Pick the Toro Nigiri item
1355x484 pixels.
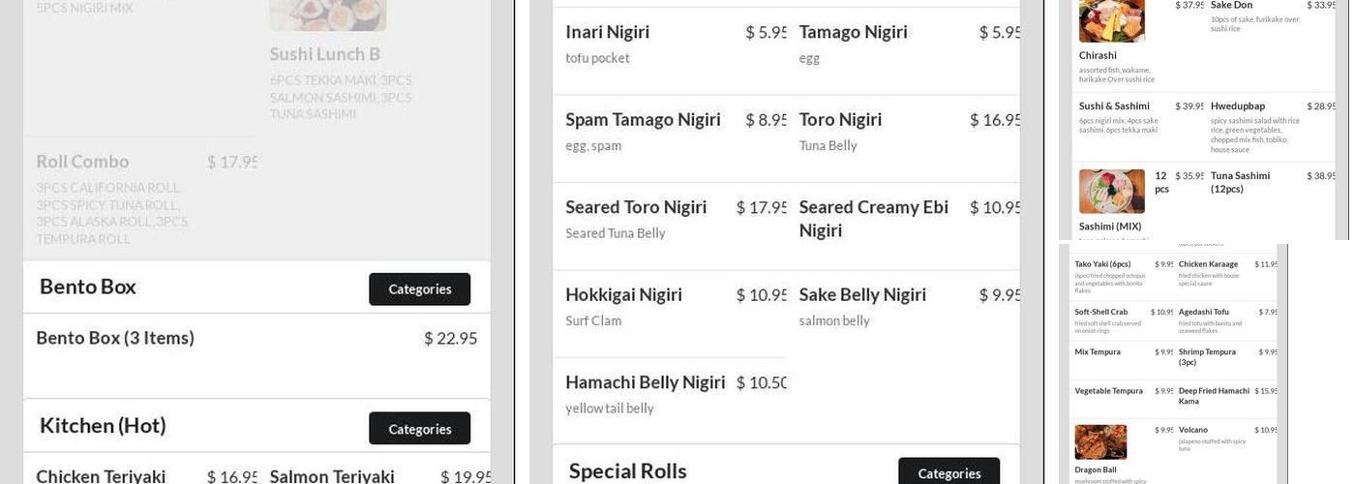840,120
